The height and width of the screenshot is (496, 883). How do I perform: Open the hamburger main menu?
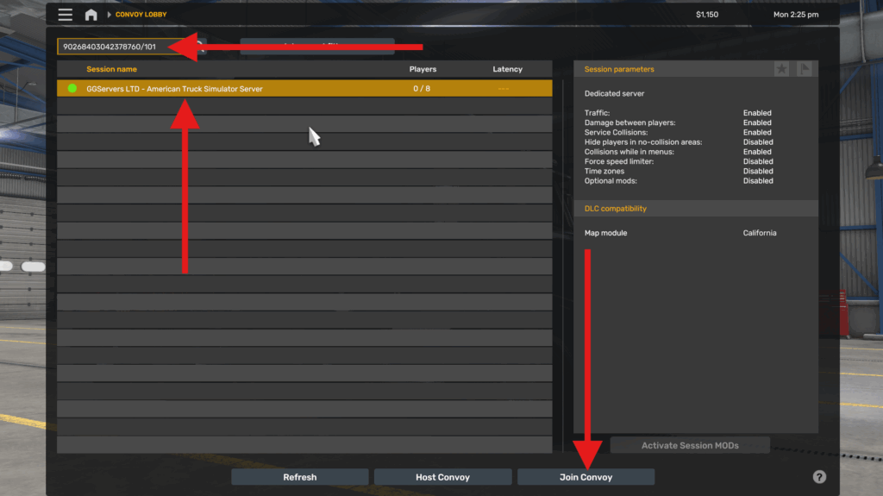tap(66, 15)
